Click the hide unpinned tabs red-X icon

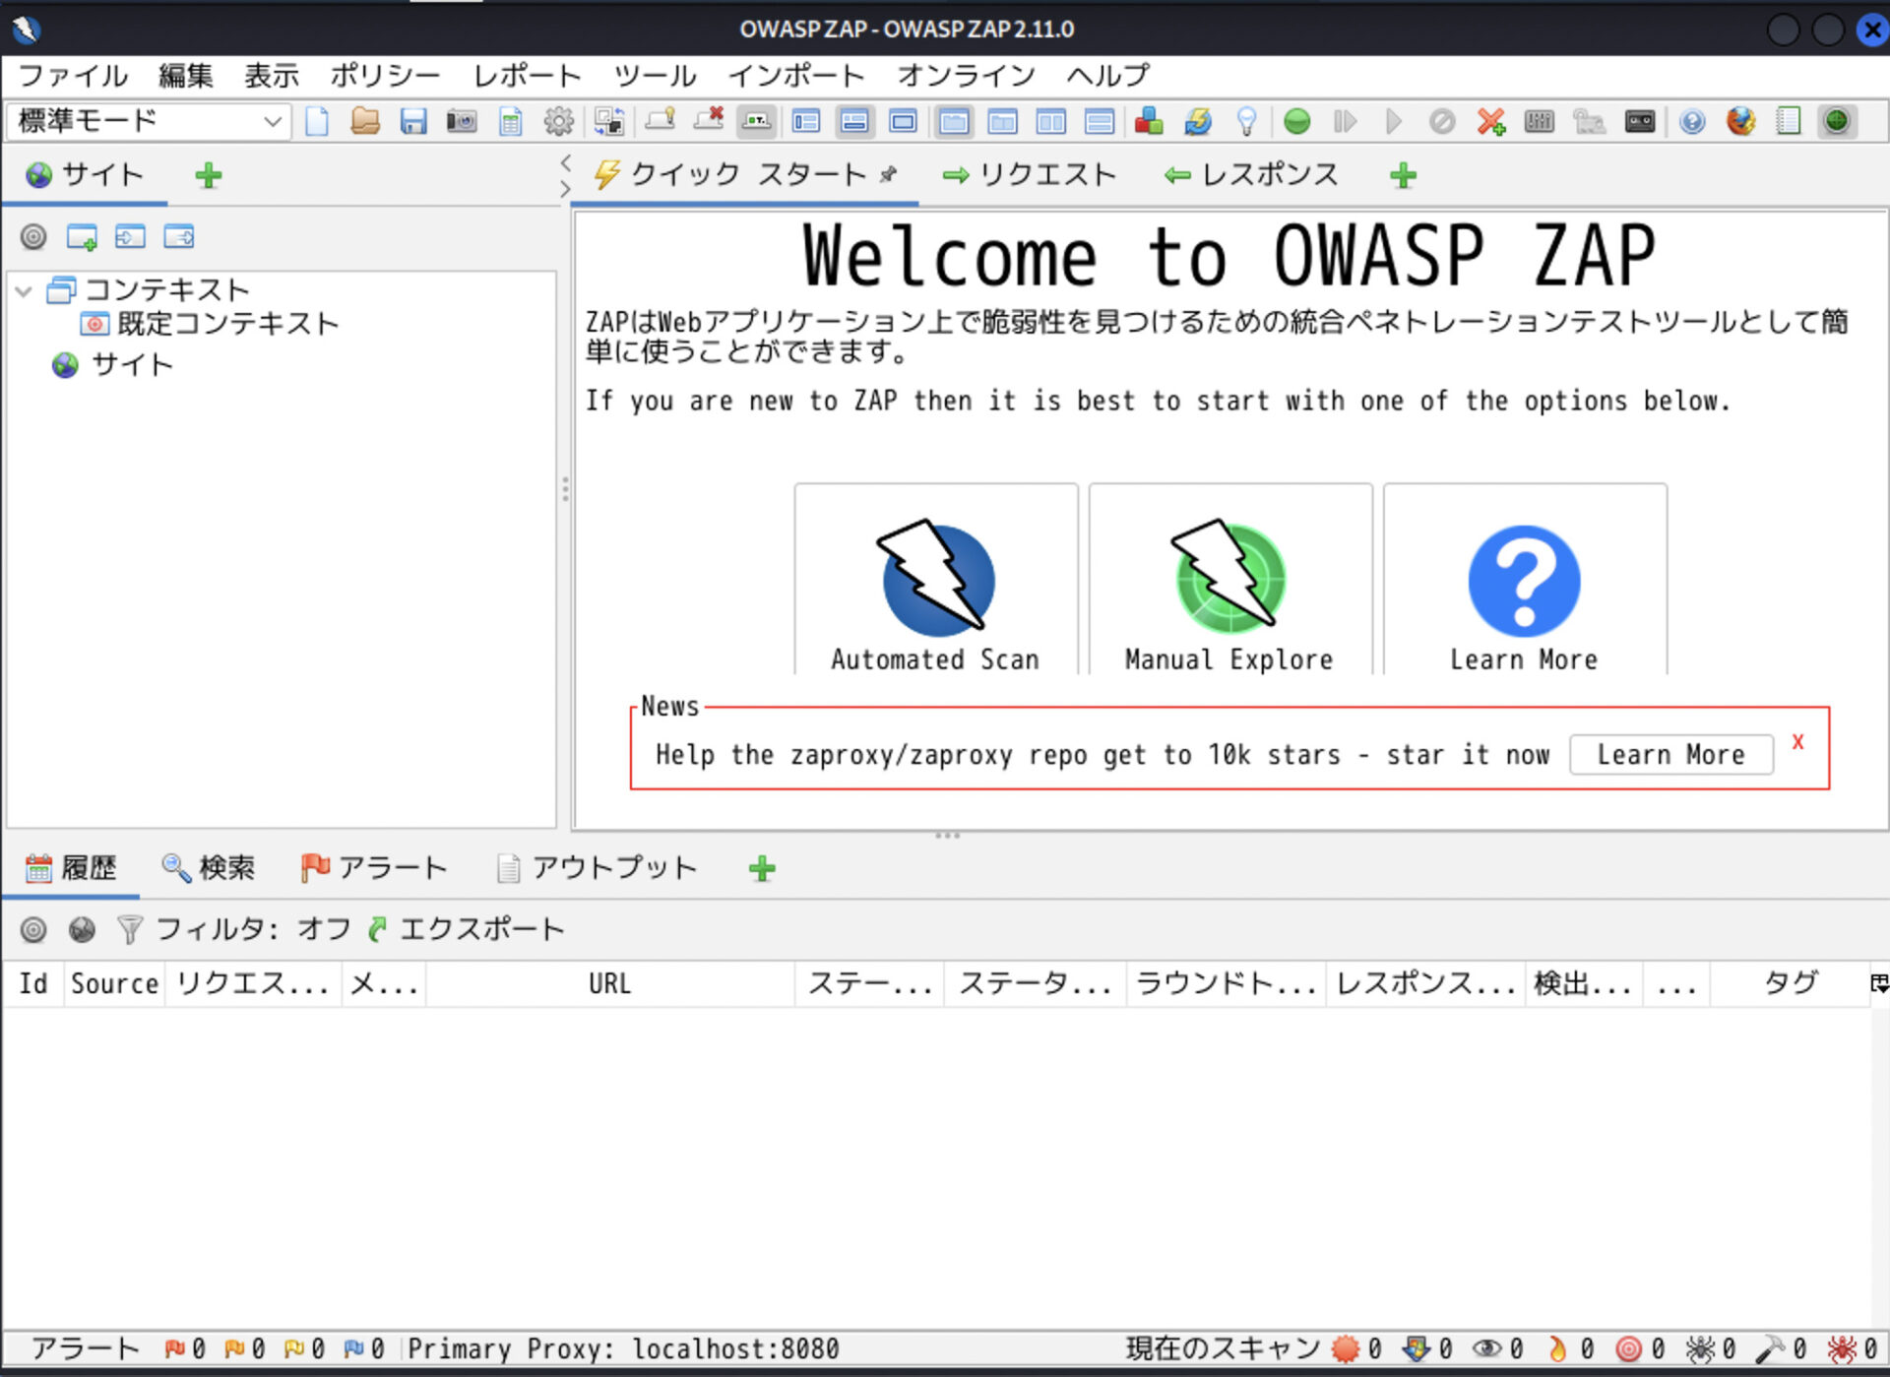tap(709, 120)
